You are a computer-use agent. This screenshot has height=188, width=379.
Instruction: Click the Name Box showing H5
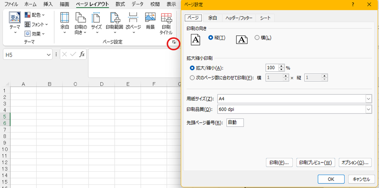click(x=25, y=55)
